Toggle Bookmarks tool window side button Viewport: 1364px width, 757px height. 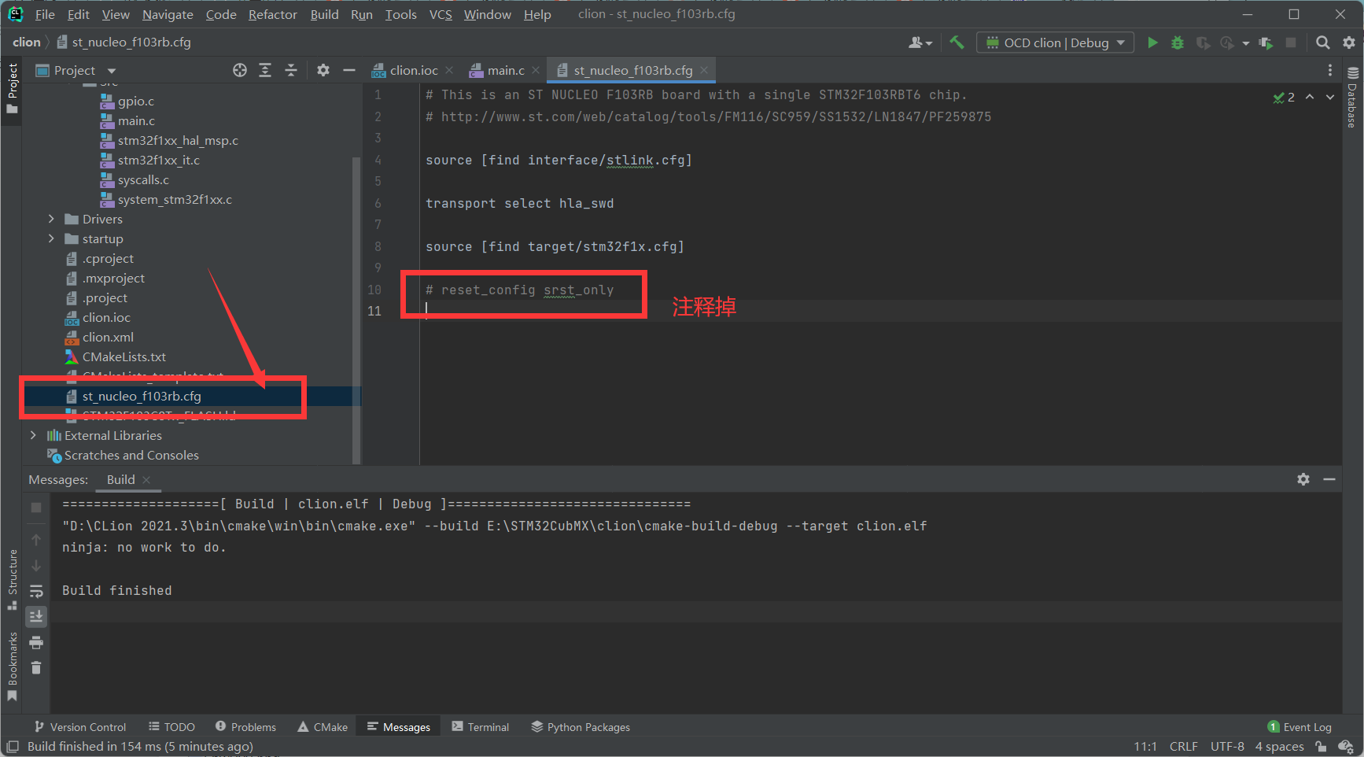point(12,666)
